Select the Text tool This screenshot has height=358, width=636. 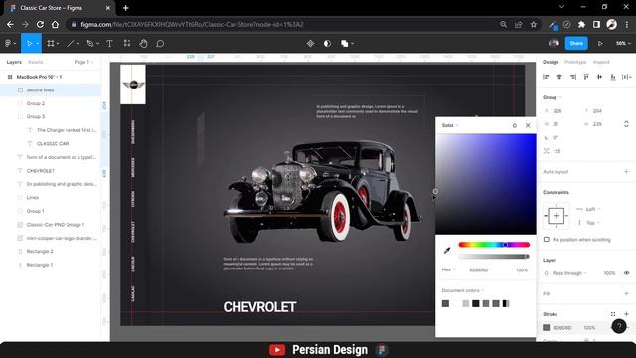point(109,43)
